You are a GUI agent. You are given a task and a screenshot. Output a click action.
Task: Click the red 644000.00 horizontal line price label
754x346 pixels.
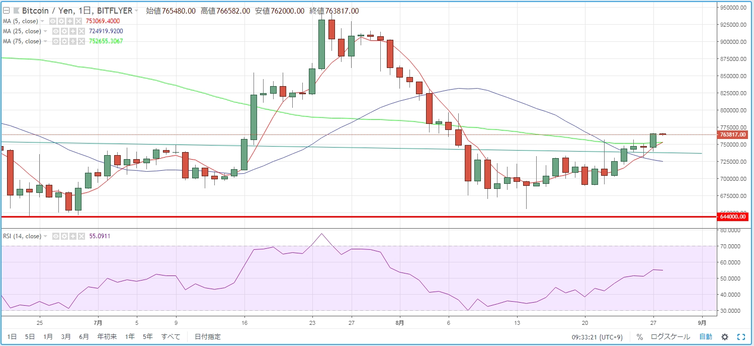[733, 217]
